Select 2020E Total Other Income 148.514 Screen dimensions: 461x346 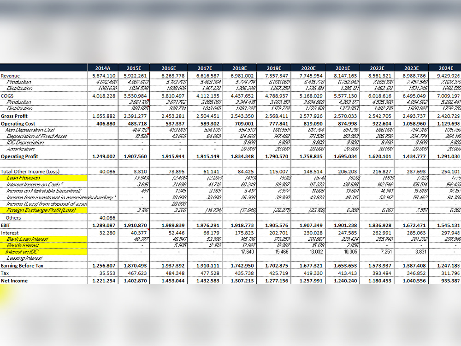313,171
